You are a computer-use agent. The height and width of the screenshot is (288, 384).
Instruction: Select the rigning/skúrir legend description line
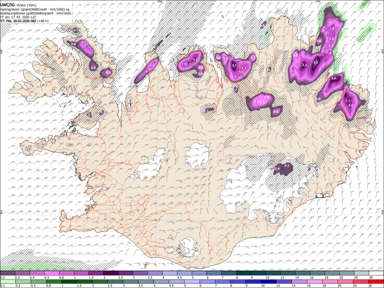pos(35,9)
